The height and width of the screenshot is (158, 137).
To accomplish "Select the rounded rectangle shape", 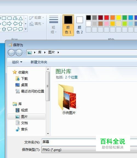I will 10,18.
